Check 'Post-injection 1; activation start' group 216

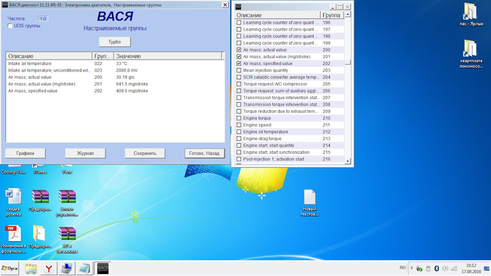pyautogui.click(x=239, y=159)
